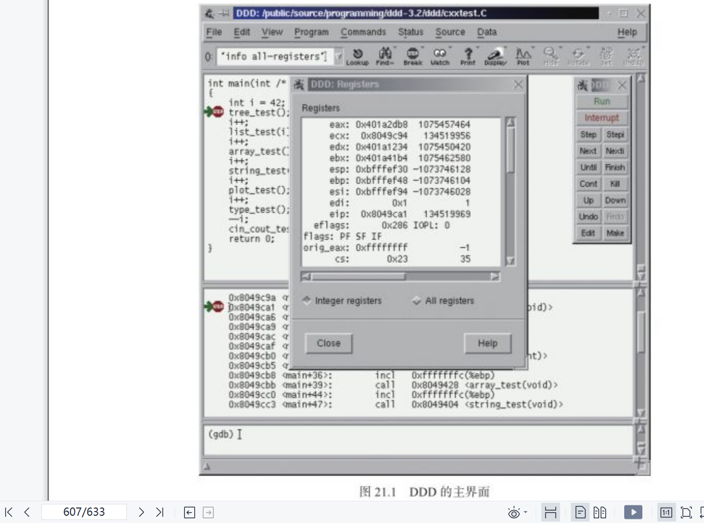This screenshot has height=523, width=704.
Task: Set actual size 1:1 zoom icon
Action: (x=666, y=513)
